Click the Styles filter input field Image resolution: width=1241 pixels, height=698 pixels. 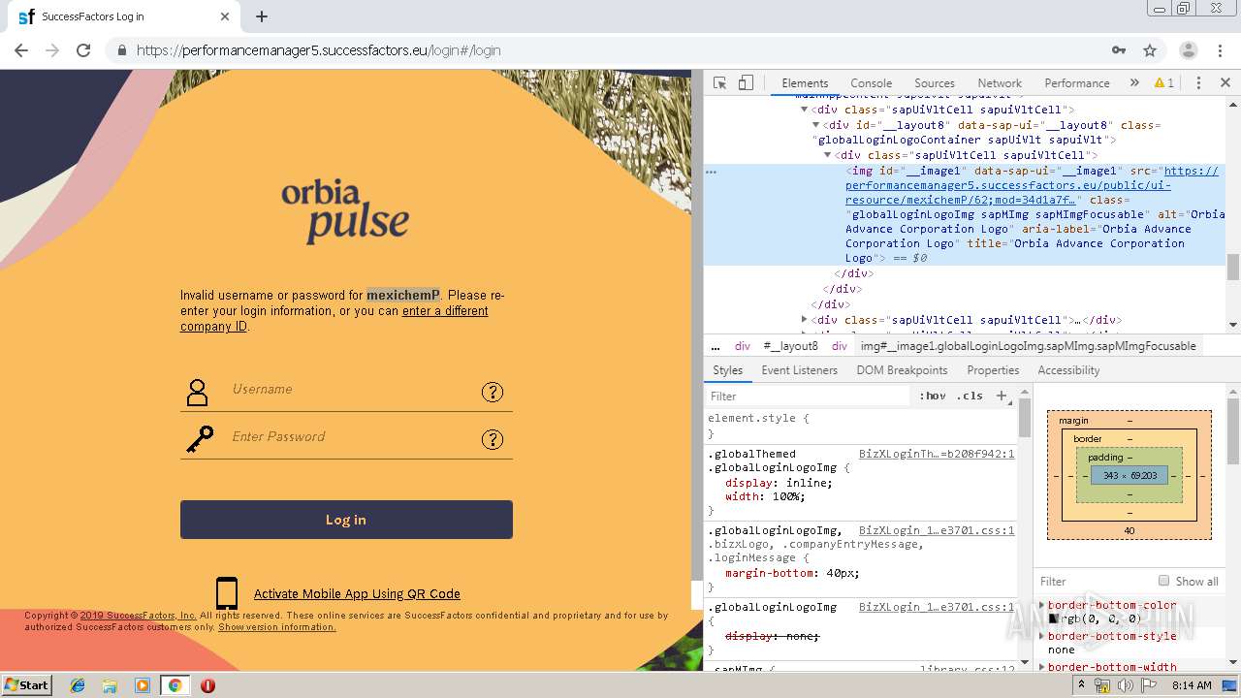pyautogui.click(x=810, y=397)
